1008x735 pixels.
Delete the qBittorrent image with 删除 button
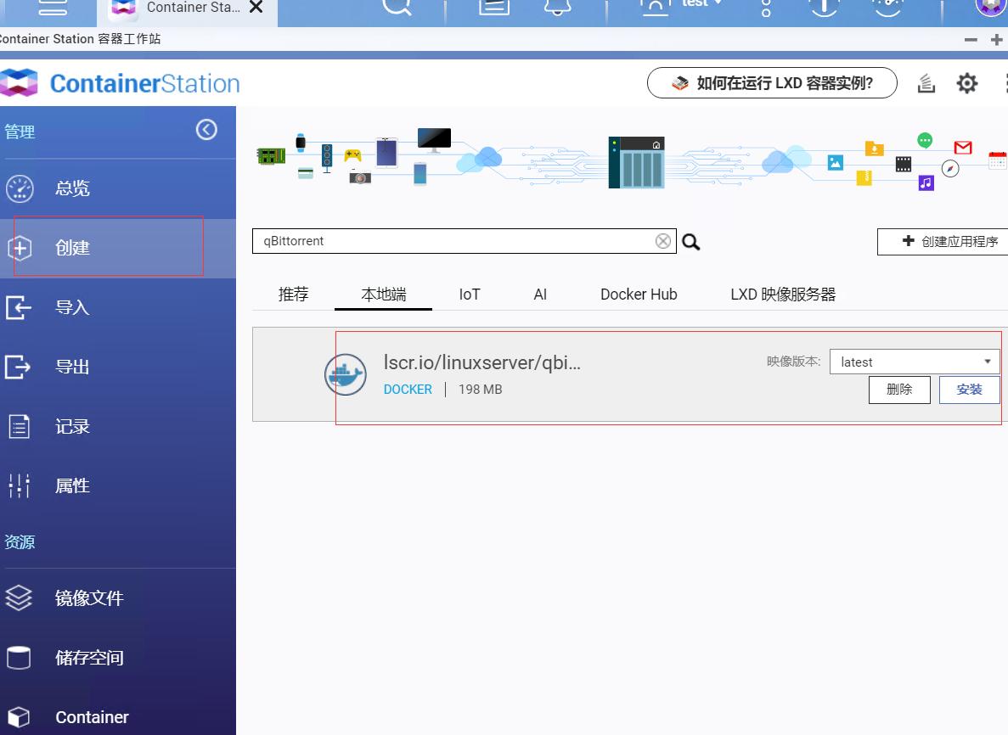(x=899, y=390)
